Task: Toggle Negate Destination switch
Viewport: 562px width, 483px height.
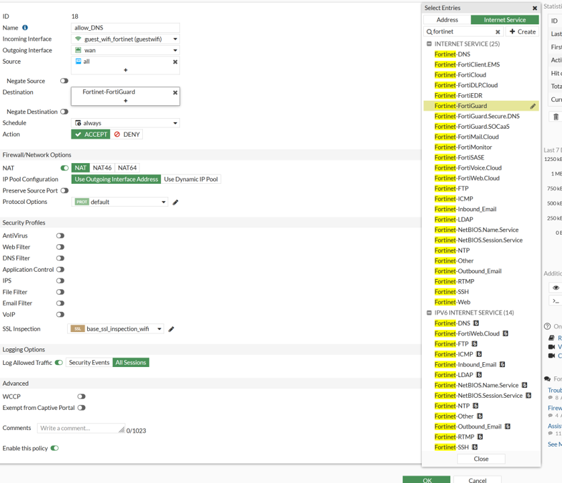Action: pos(64,112)
